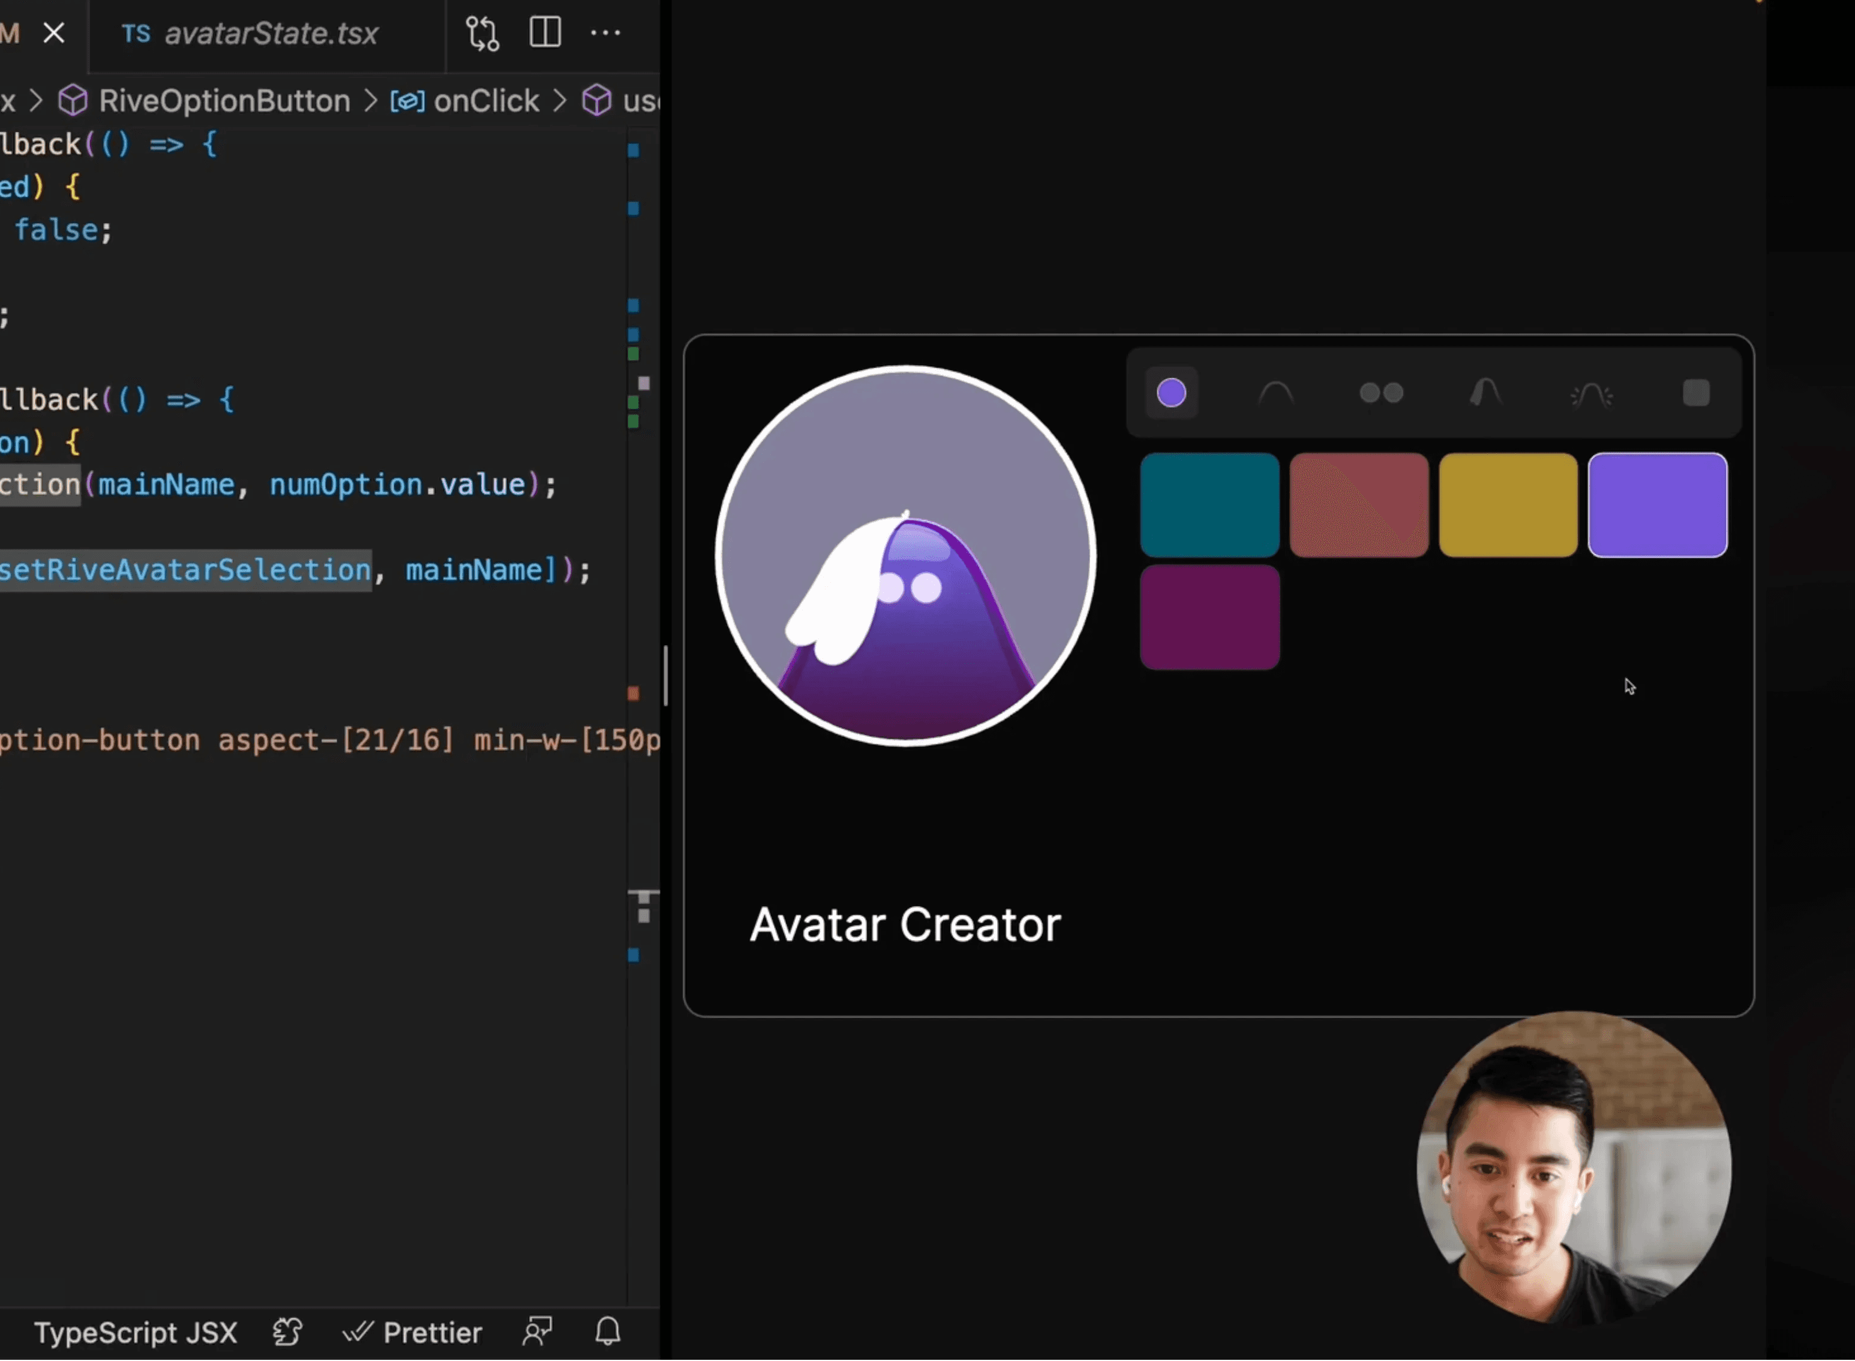Select the hair category icon
The width and height of the screenshot is (1855, 1361).
[1485, 393]
